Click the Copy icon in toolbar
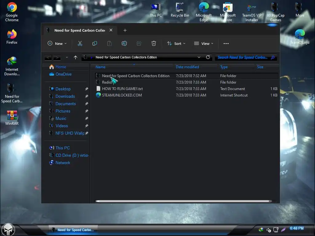Image resolution: width=315 pixels, height=236 pixels. (x=95, y=43)
